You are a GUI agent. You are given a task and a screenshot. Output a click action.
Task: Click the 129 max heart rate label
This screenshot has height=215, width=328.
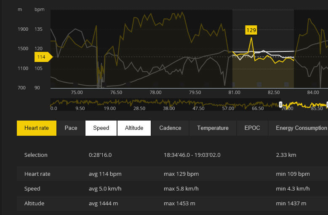point(251,30)
